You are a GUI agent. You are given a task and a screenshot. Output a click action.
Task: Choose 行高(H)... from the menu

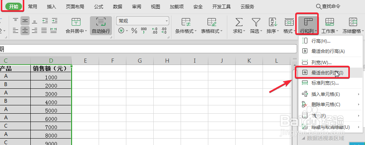(x=330, y=41)
